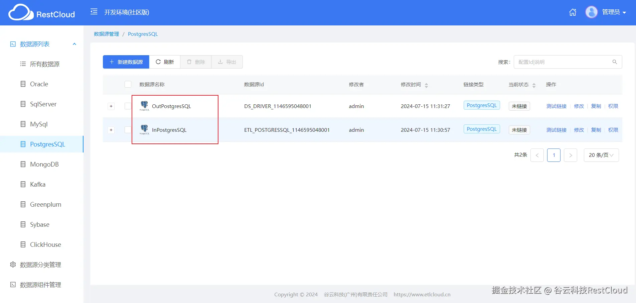This screenshot has height=303, width=636.
Task: Go to page 1 in pagination
Action: tap(554, 155)
